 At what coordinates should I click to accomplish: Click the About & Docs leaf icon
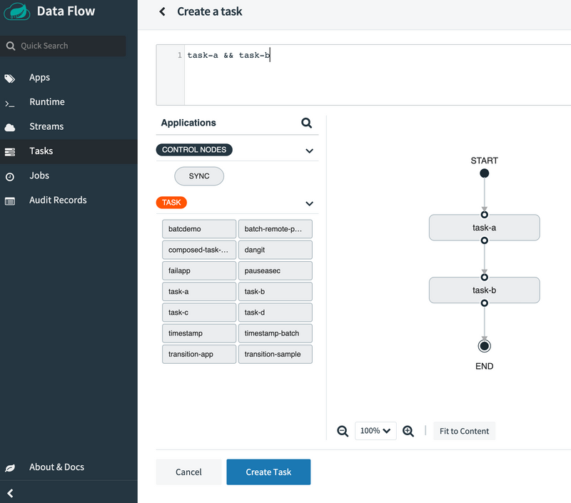pos(10,468)
